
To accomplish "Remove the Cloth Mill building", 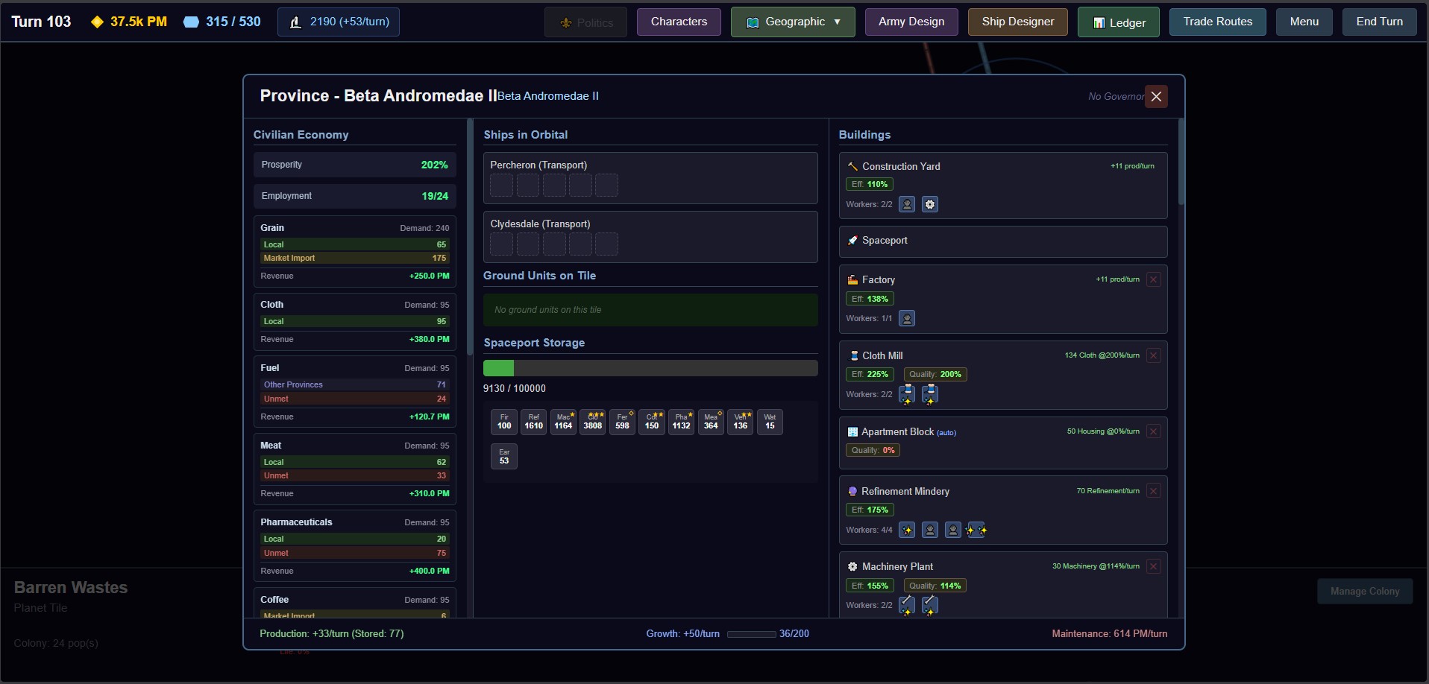I will tap(1154, 355).
